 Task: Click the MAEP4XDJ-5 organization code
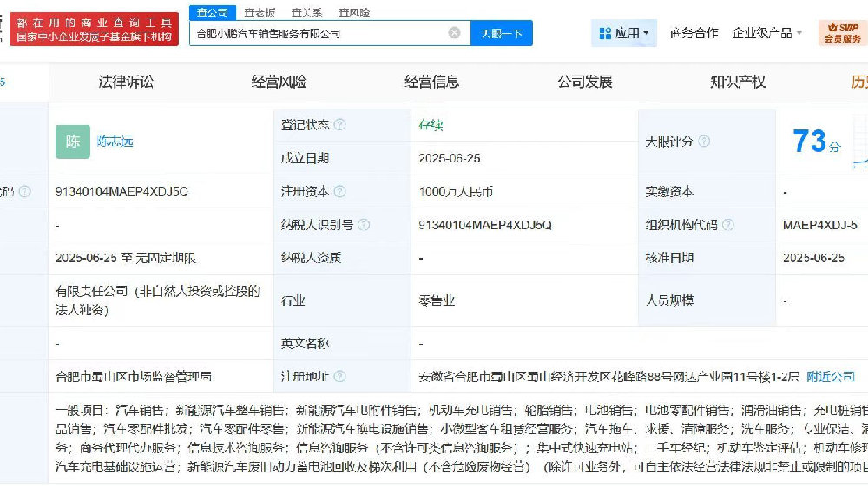(820, 225)
